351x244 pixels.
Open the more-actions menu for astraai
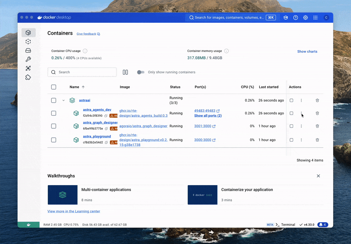301,100
